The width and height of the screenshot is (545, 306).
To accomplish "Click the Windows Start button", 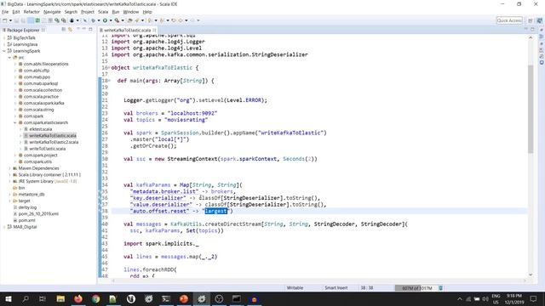I will click(x=8, y=298).
